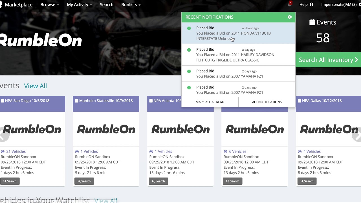Open 6 Vehicles link
The image size is (361, 203).
click(238, 151)
